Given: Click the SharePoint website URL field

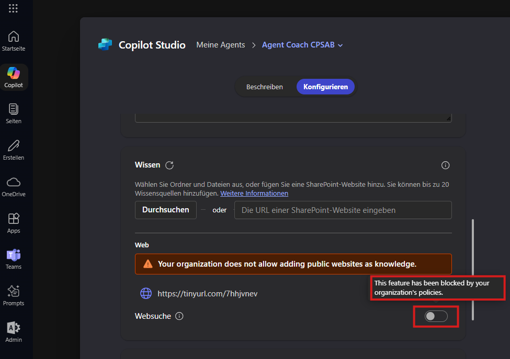Looking at the screenshot, I should pyautogui.click(x=343, y=210).
